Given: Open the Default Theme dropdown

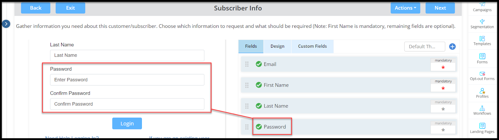Looking at the screenshot, I should click(425, 46).
